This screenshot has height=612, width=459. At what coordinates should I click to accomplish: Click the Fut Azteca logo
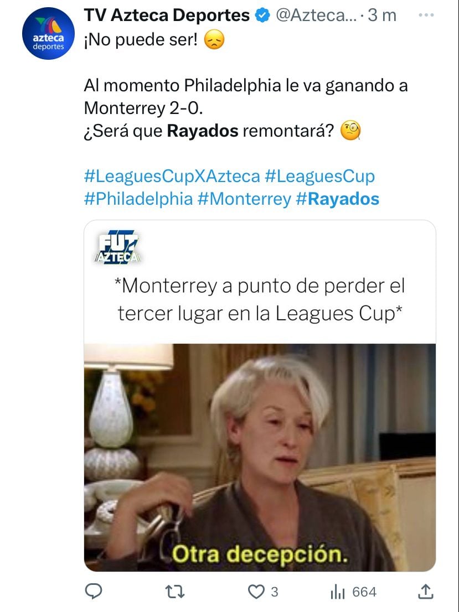pyautogui.click(x=117, y=247)
